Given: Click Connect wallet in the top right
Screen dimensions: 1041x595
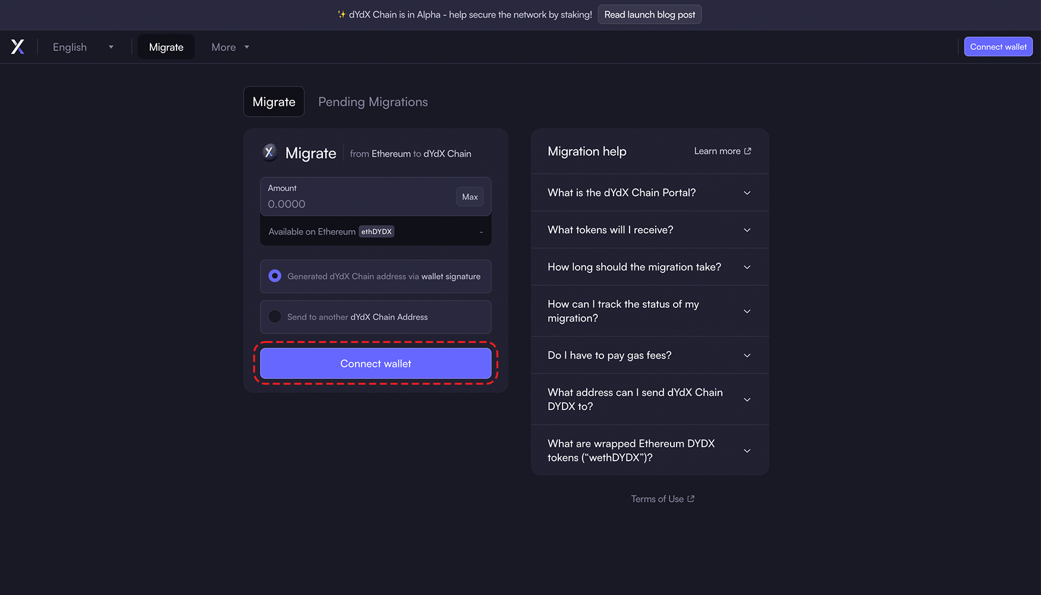Looking at the screenshot, I should (x=998, y=46).
